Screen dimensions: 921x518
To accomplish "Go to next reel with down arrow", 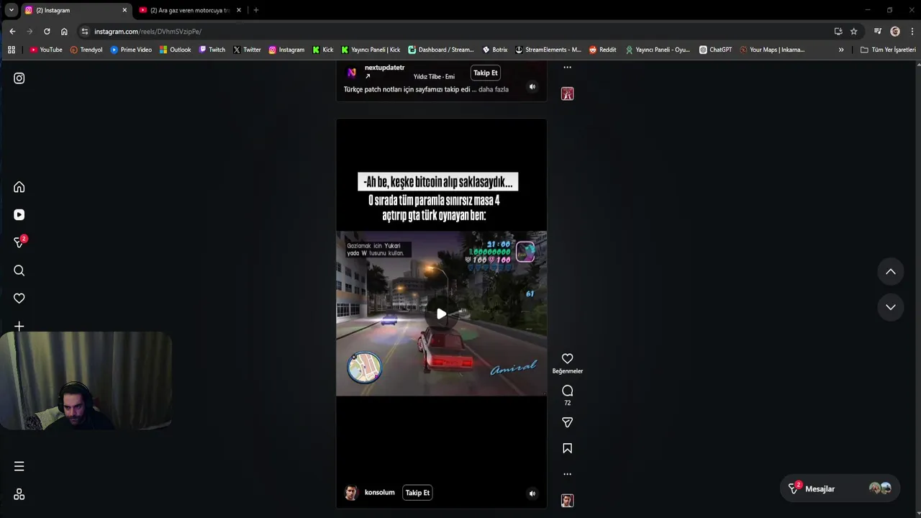I will tap(890, 307).
